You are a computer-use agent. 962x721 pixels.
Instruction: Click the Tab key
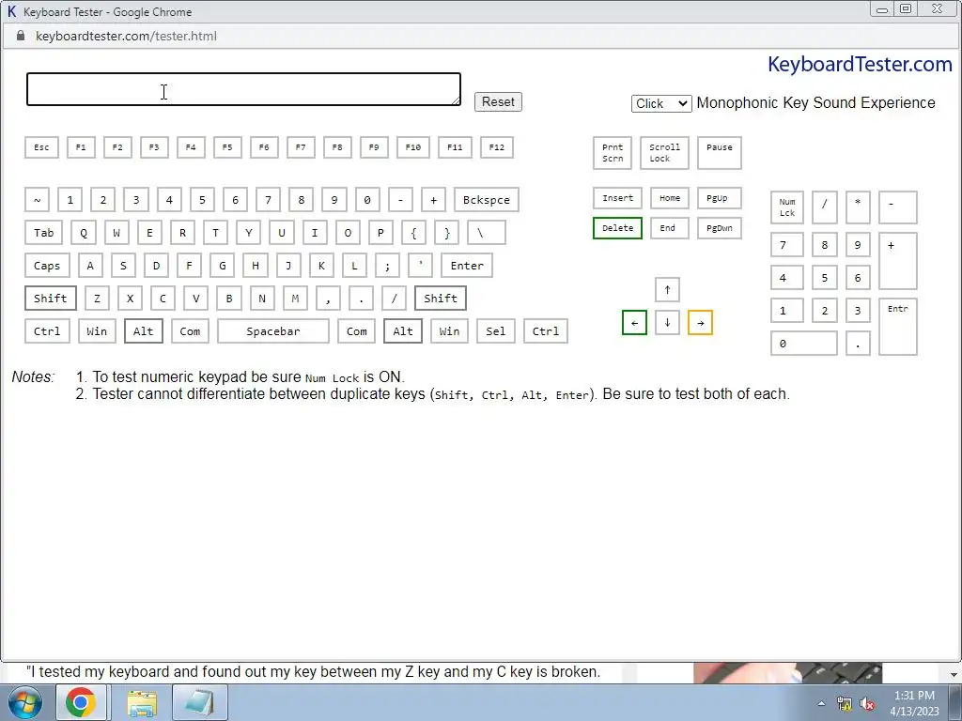[43, 233]
